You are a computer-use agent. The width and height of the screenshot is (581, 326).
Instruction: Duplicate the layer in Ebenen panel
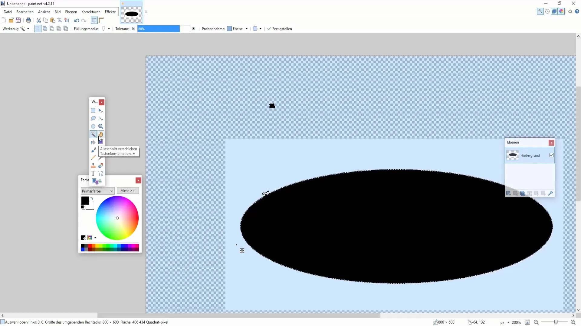click(x=523, y=193)
